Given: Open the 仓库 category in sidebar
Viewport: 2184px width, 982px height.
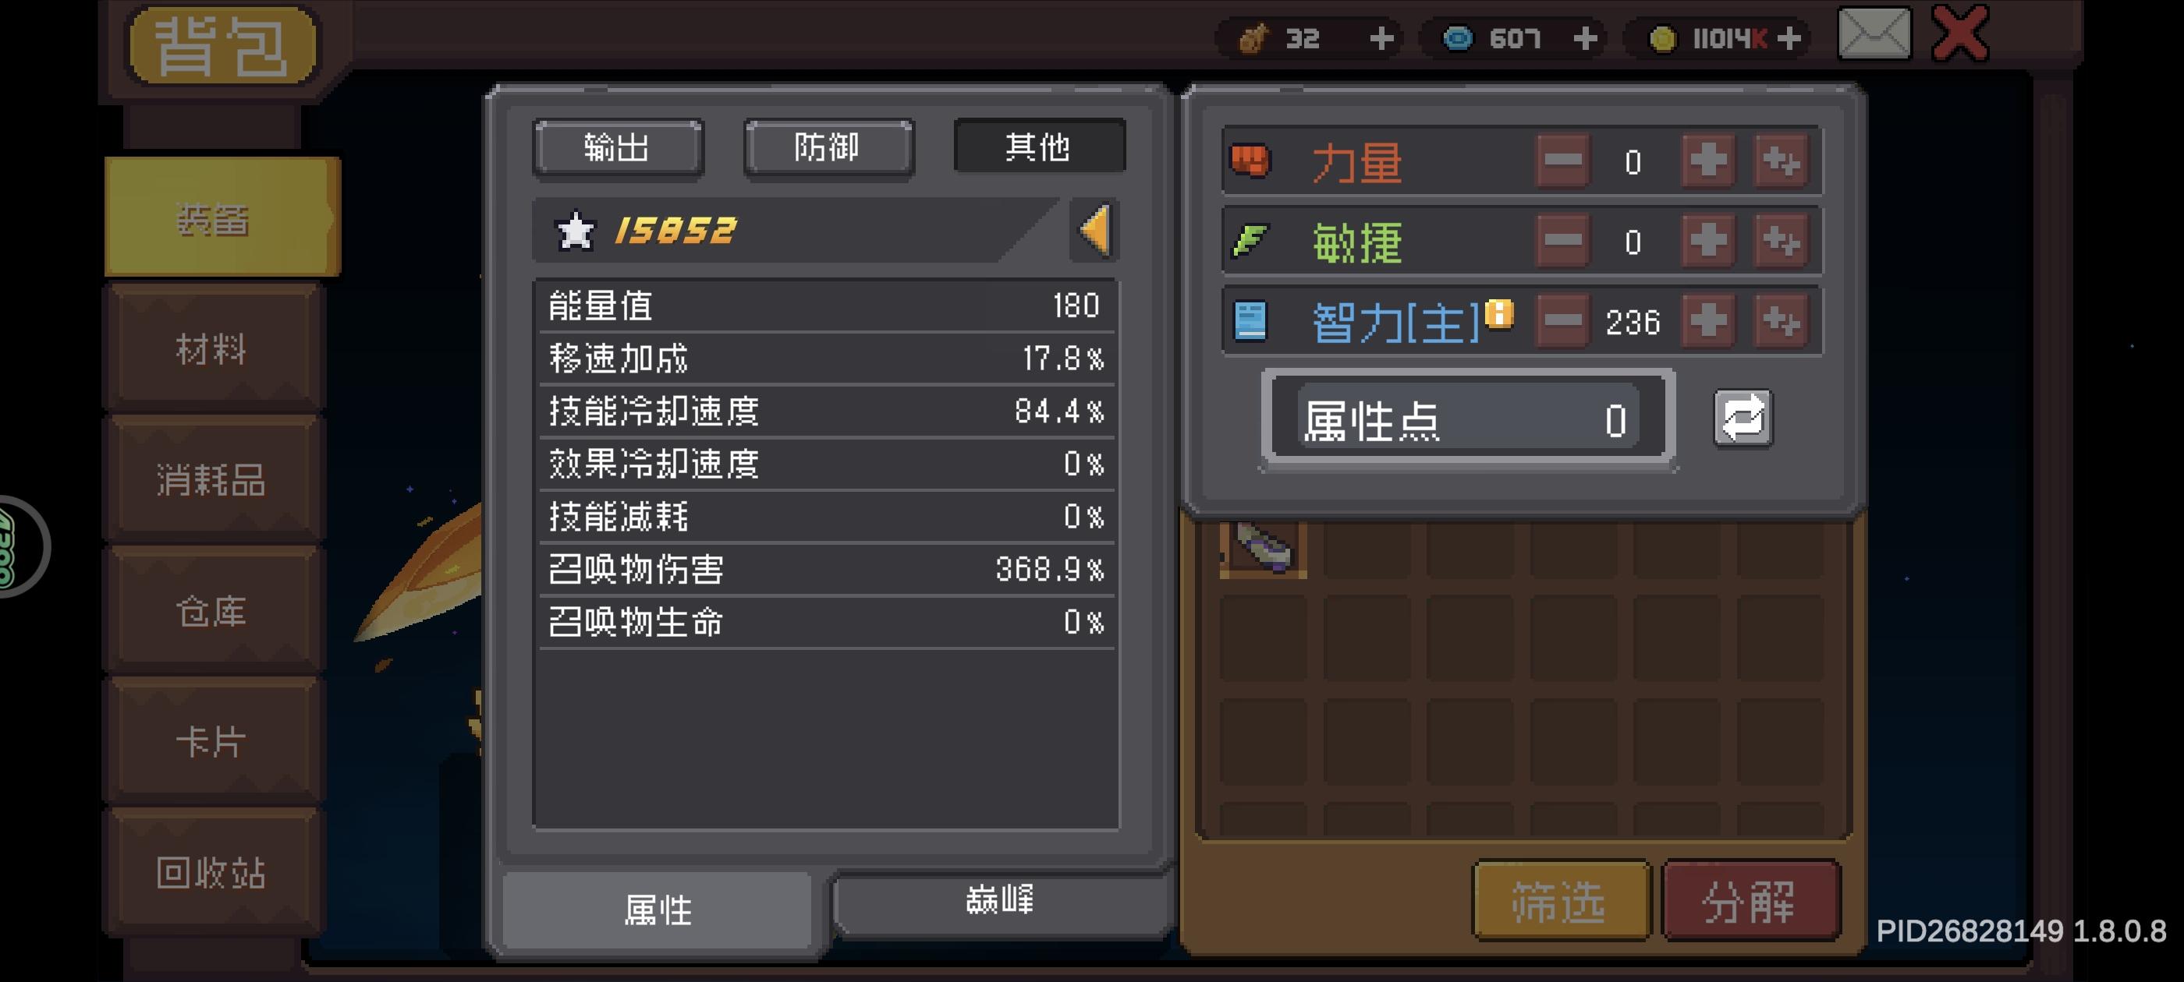Looking at the screenshot, I should coord(212,611).
